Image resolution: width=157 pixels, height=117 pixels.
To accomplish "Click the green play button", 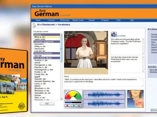I will tap(74, 106).
